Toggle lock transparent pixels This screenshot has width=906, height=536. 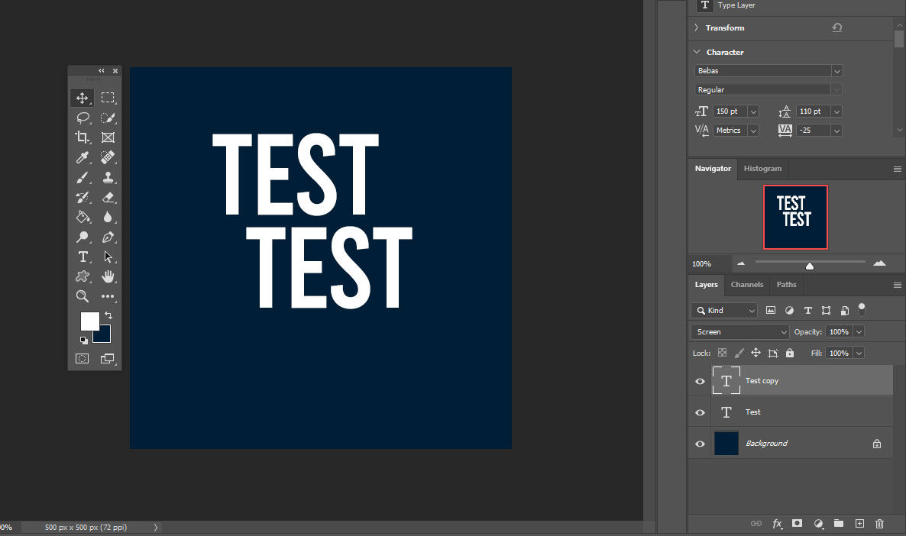tap(722, 353)
